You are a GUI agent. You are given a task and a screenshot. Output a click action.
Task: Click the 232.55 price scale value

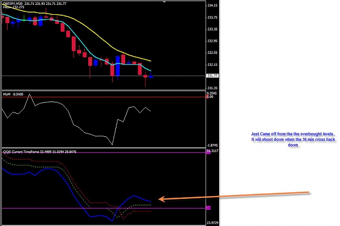(x=213, y=53)
